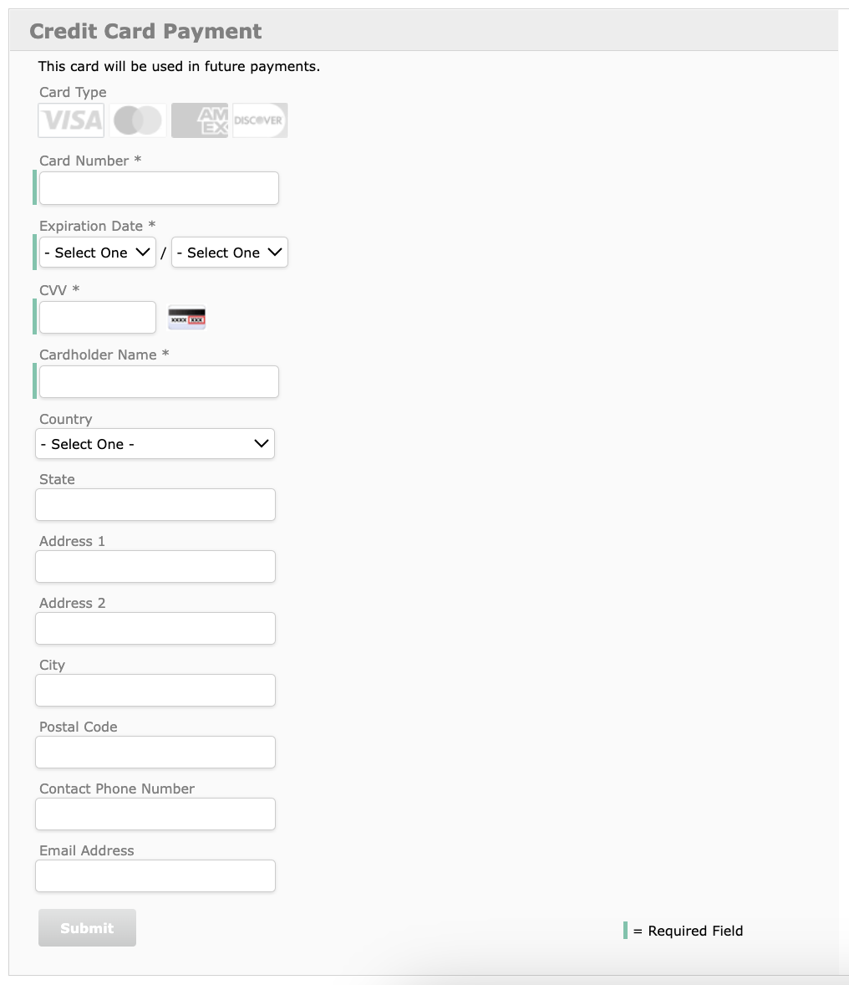This screenshot has height=985, width=849.
Task: Open the expiration year dropdown
Action: click(229, 252)
